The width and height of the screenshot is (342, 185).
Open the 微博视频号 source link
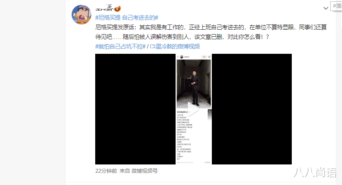145,171
